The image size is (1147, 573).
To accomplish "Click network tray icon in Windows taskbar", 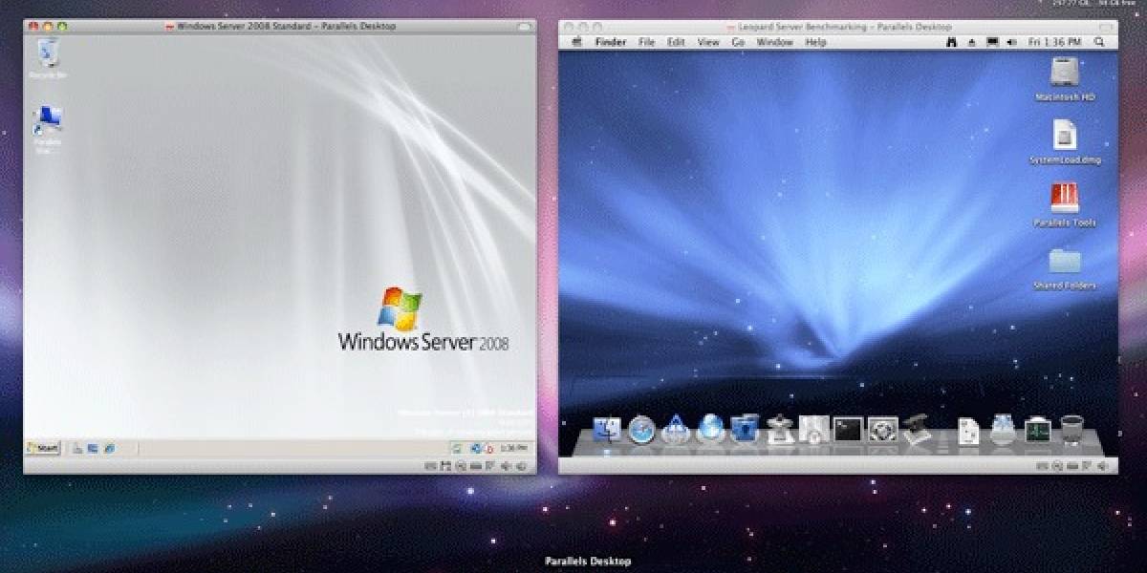I will 476,447.
